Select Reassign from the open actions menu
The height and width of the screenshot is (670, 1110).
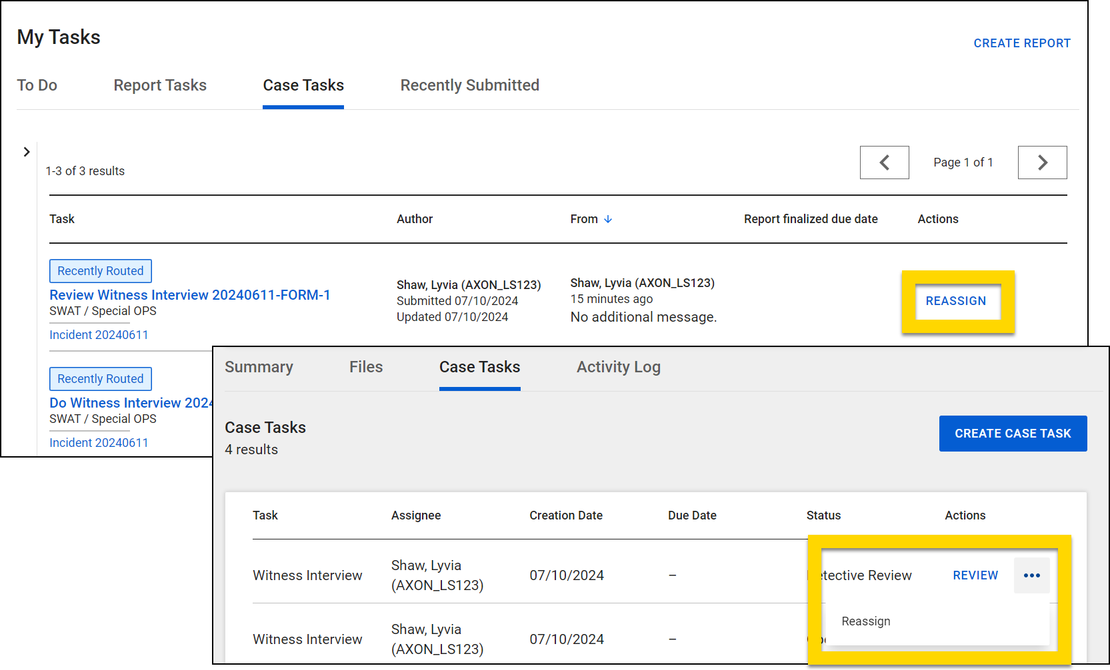click(865, 621)
